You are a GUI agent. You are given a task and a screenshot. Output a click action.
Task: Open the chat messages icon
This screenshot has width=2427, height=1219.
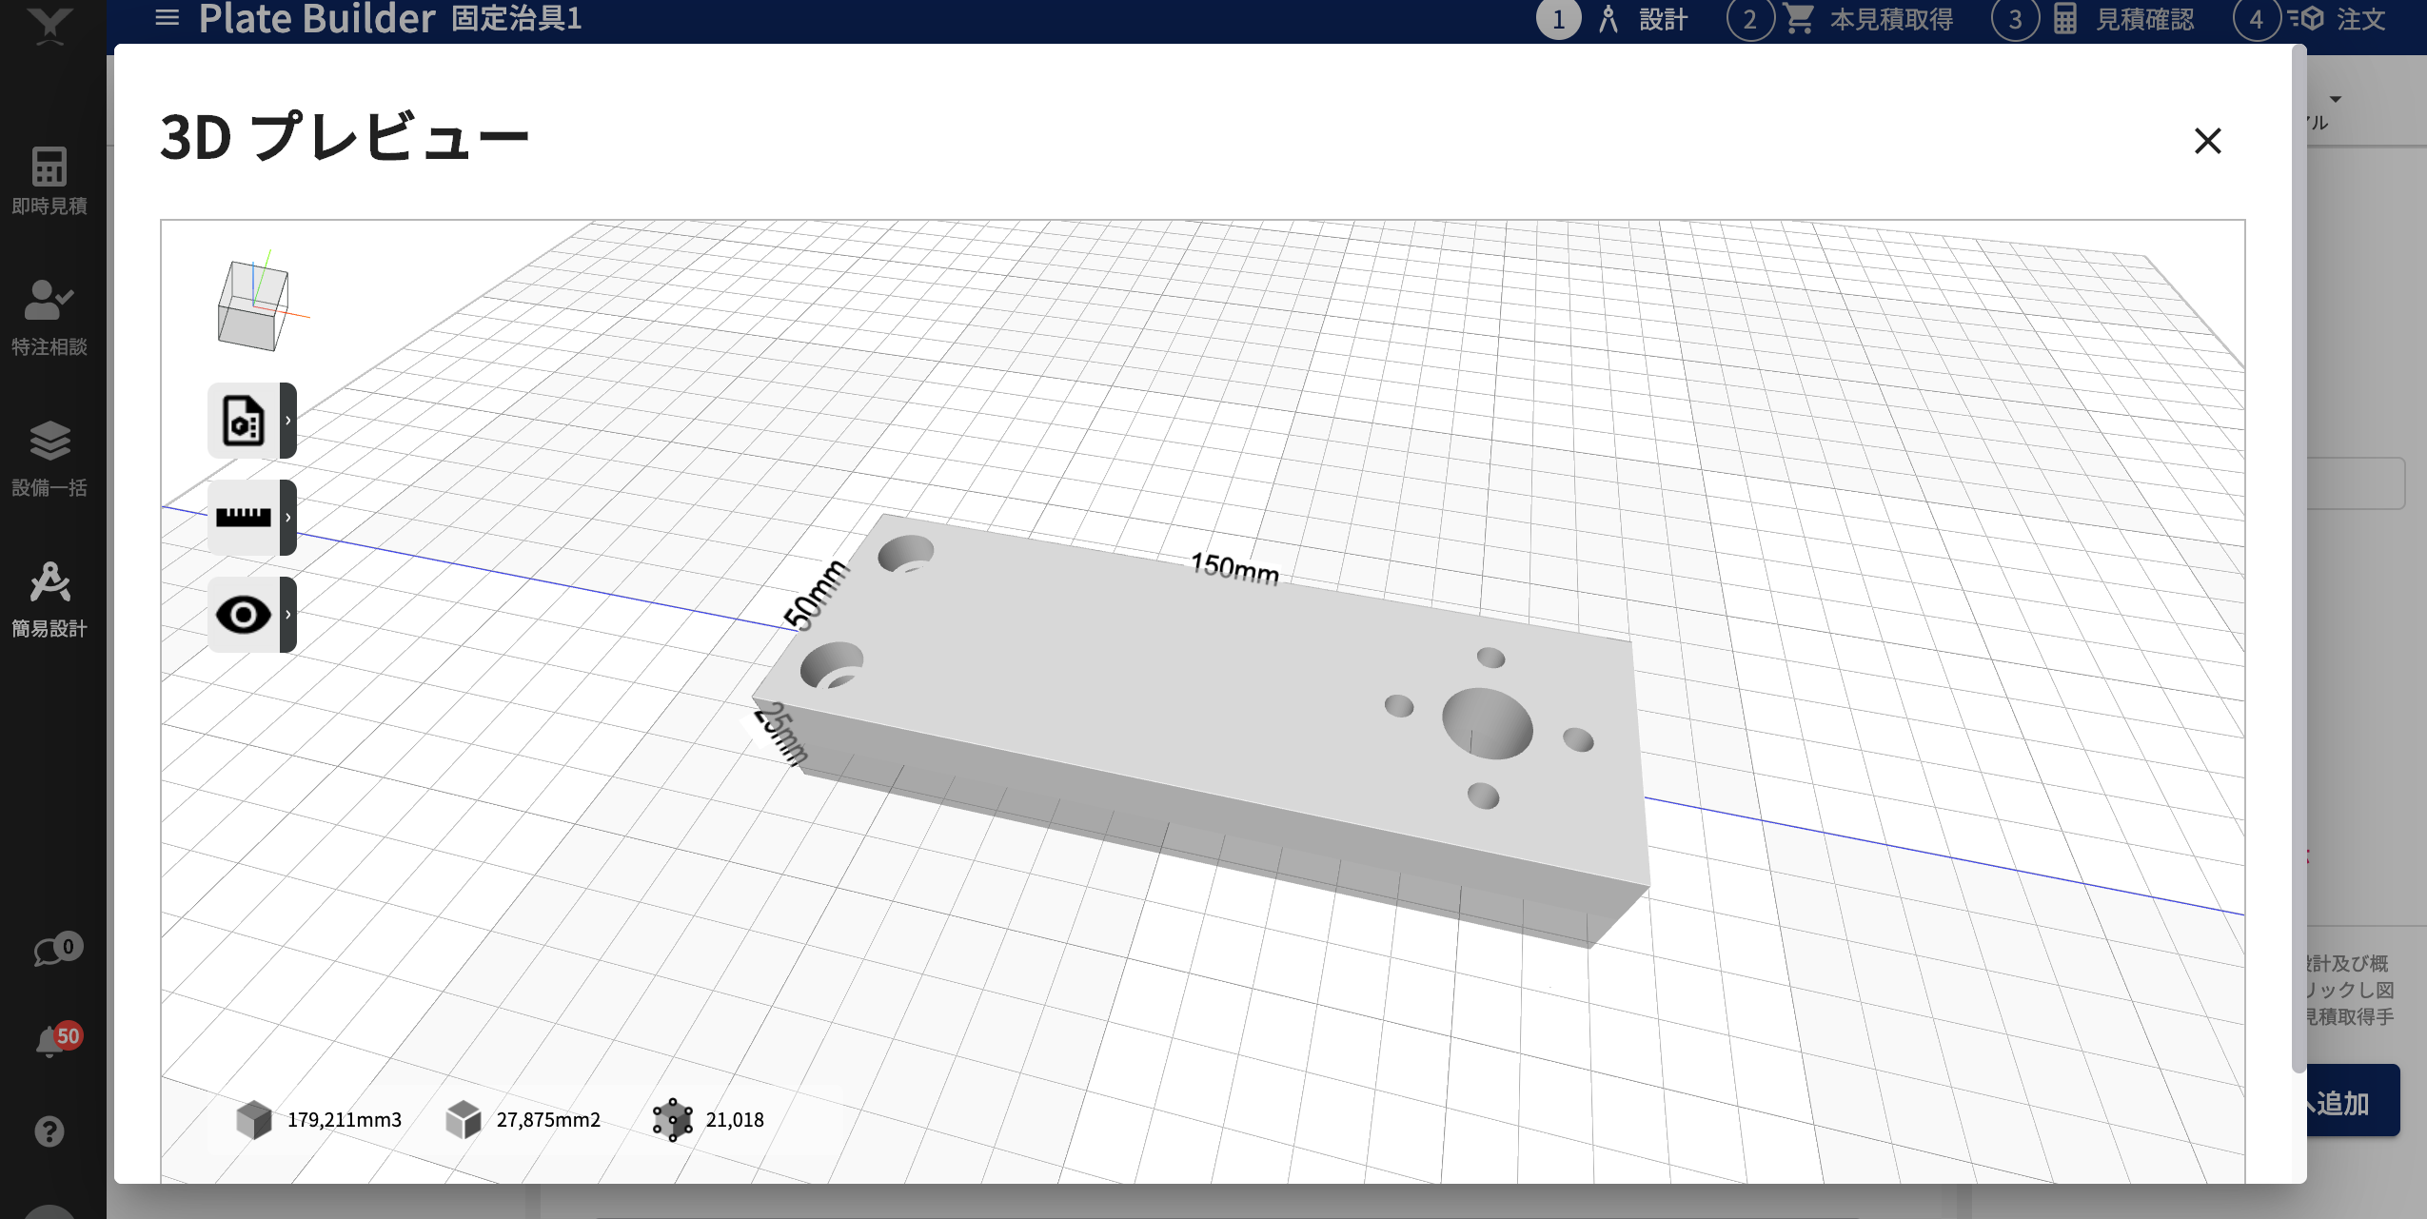pos(57,950)
